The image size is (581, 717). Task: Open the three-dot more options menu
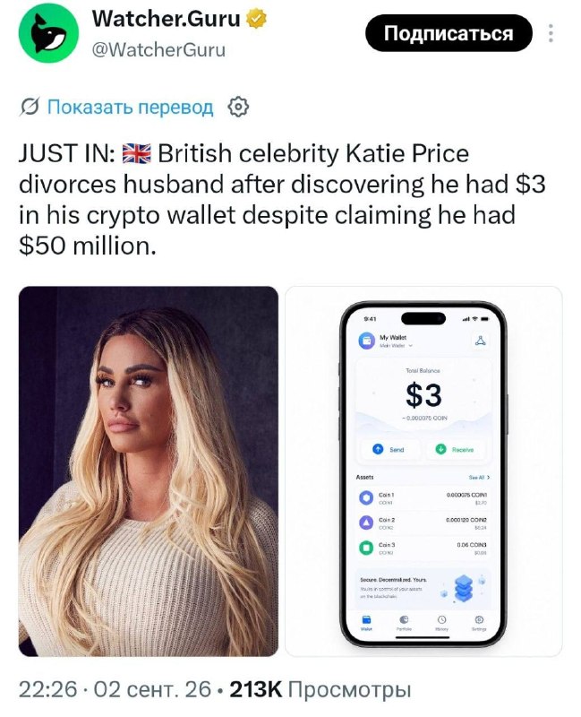tap(551, 33)
